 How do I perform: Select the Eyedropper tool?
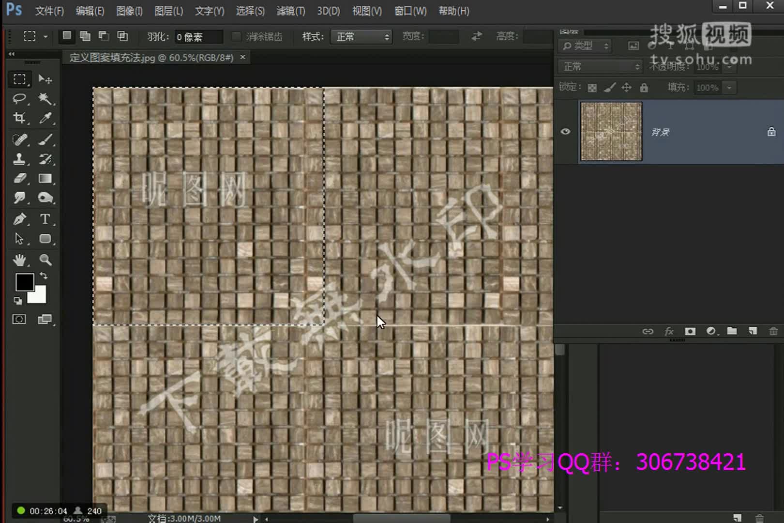[x=45, y=118]
